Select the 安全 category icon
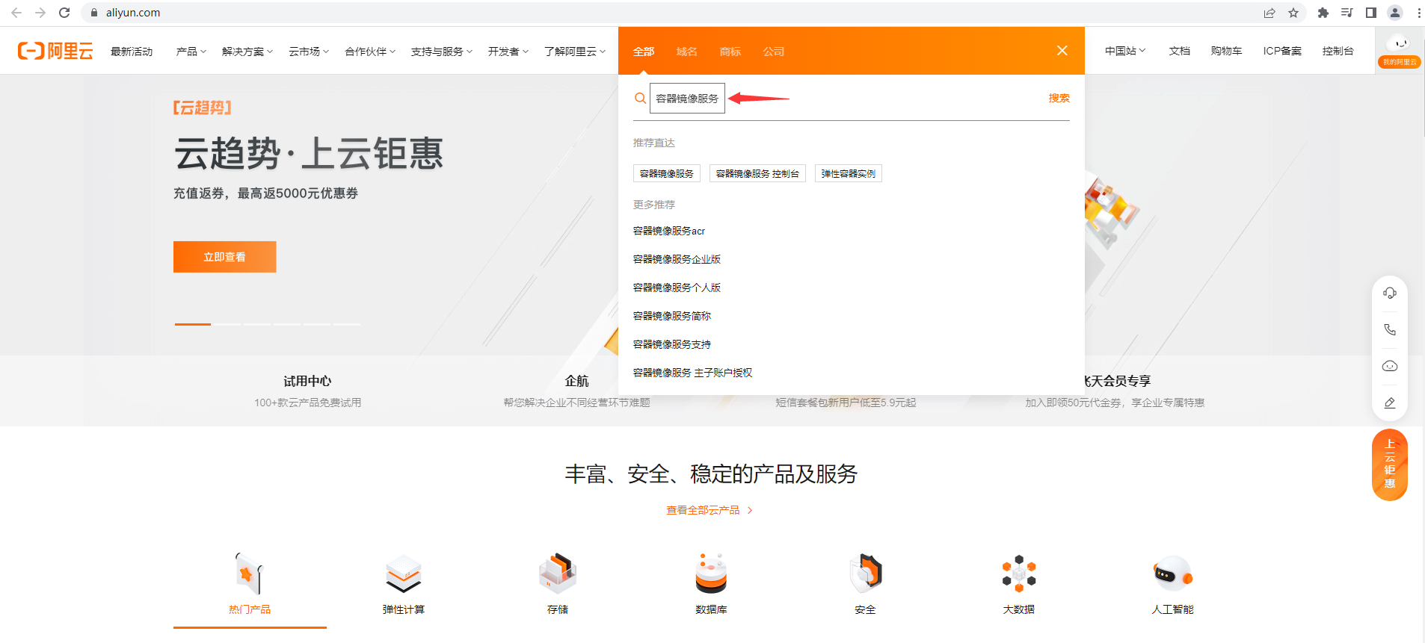Screen dimensions: 1425x643 coord(866,574)
